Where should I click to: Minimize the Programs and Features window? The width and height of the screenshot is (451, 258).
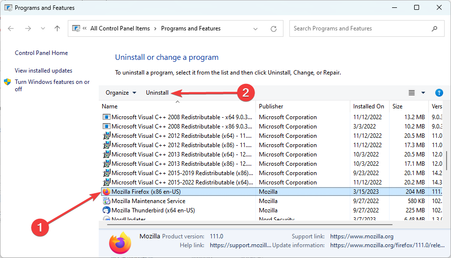point(395,8)
